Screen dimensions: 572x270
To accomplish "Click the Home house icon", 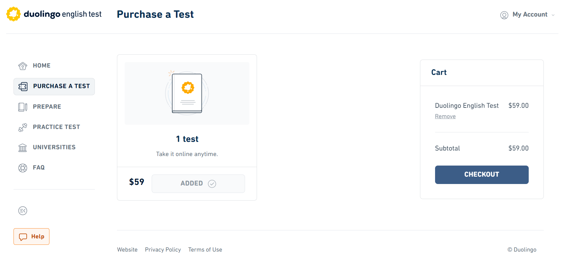I will tap(23, 66).
